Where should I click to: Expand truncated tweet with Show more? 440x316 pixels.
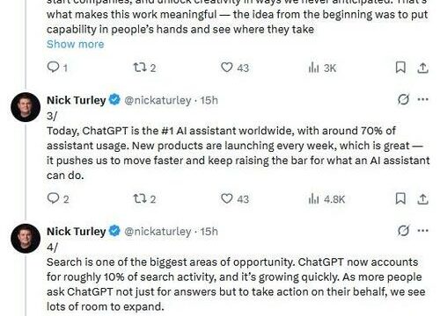pos(76,44)
